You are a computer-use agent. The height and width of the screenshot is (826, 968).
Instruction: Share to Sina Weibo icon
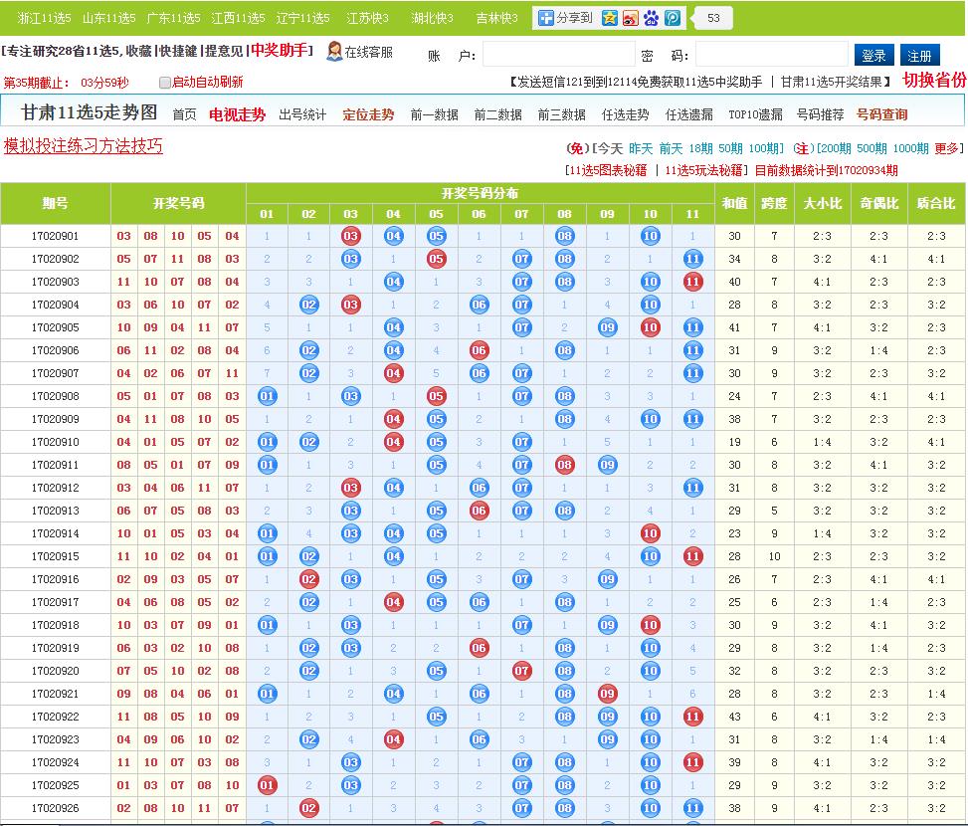pyautogui.click(x=631, y=18)
